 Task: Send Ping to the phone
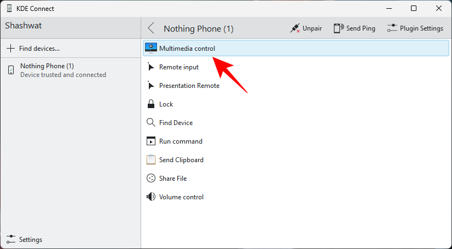click(355, 28)
